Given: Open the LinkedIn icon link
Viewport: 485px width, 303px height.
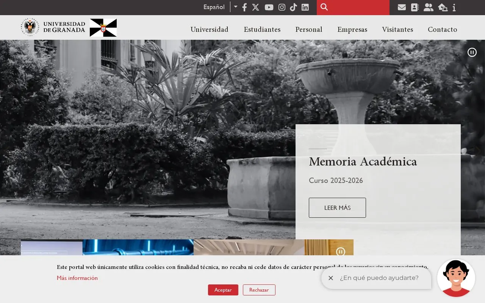Looking at the screenshot, I should pyautogui.click(x=305, y=7).
